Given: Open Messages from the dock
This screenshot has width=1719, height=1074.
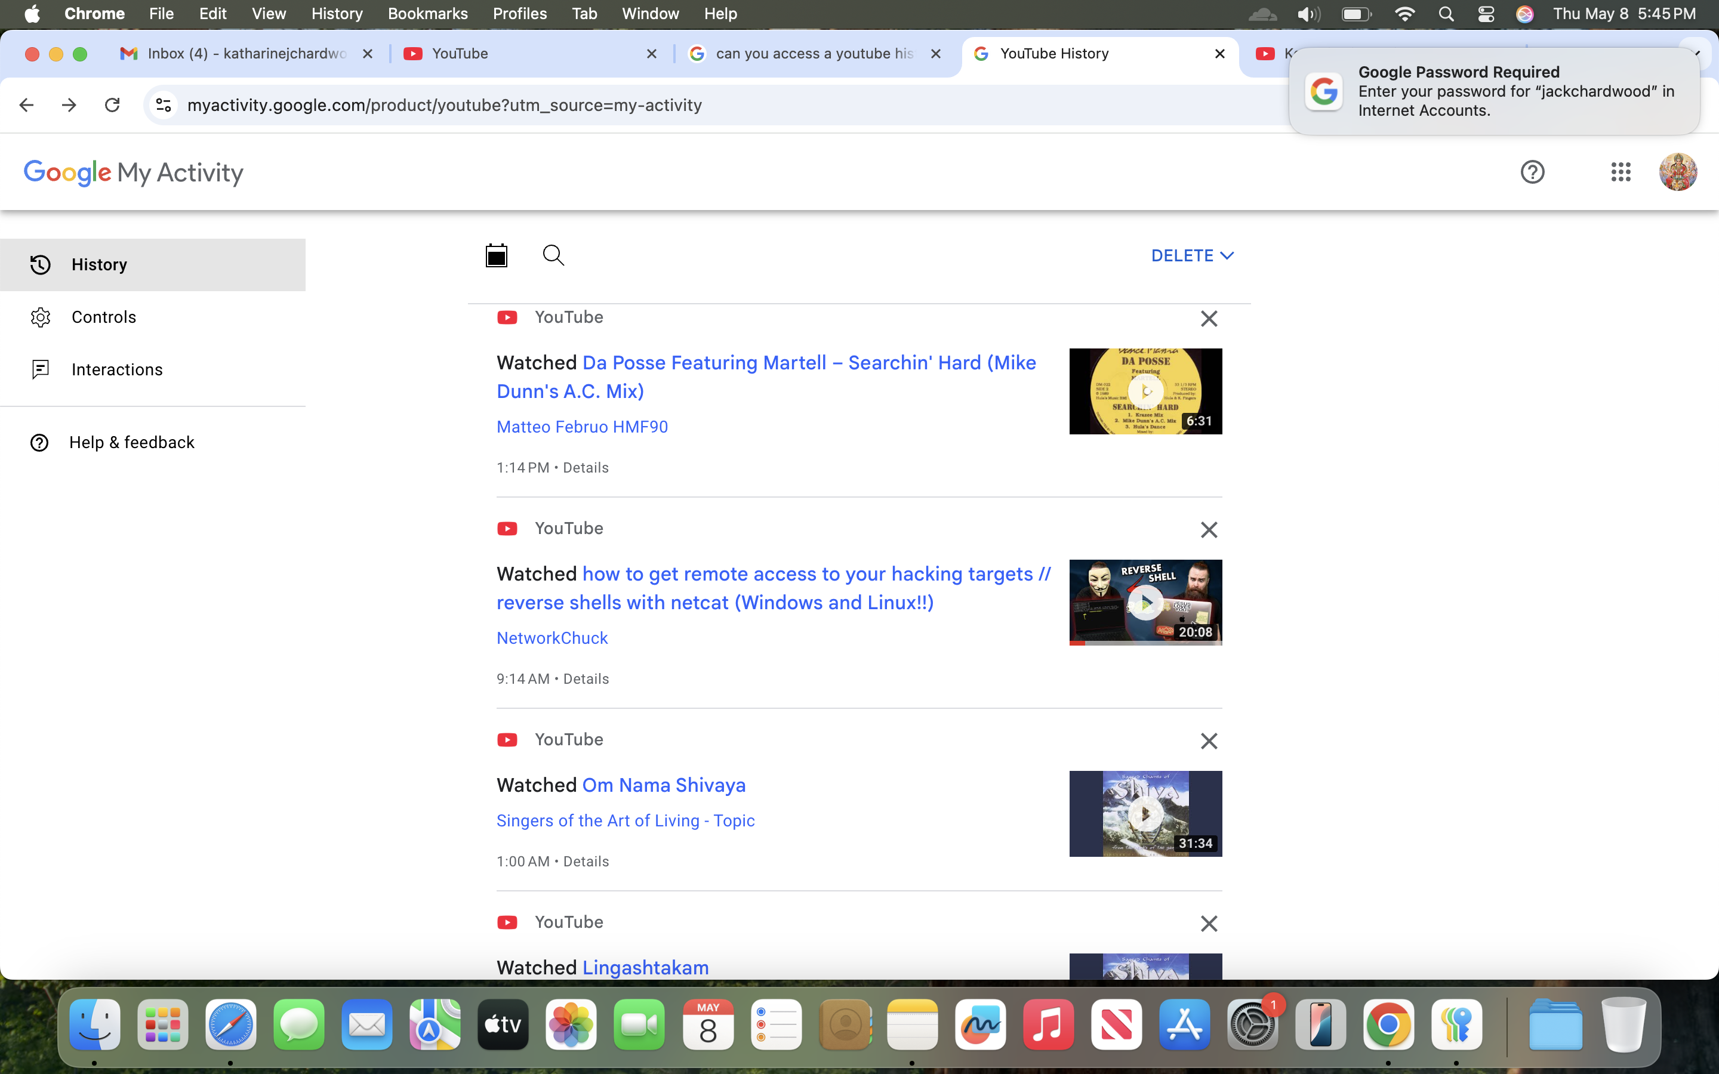Looking at the screenshot, I should (x=298, y=1024).
